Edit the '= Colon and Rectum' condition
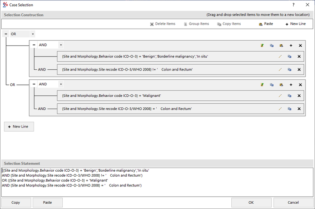315x209 pixels. (280, 109)
